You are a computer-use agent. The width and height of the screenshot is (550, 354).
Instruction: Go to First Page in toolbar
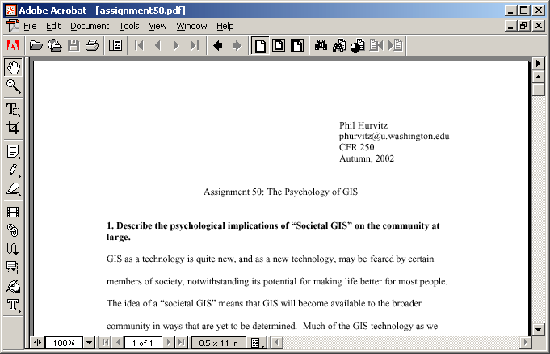139,45
